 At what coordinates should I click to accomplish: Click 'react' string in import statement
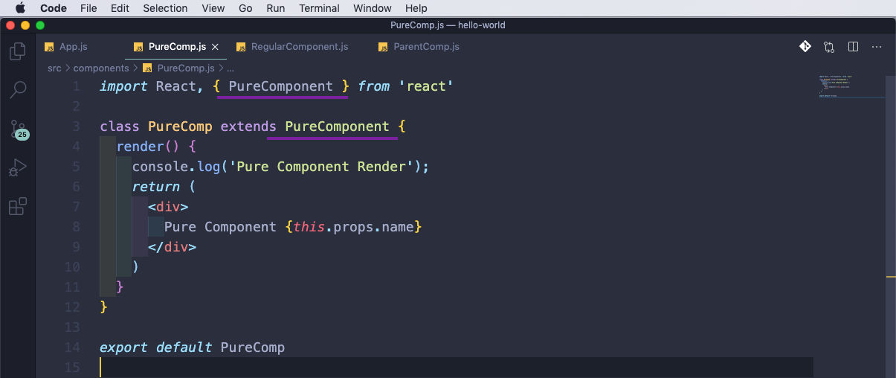pos(426,86)
